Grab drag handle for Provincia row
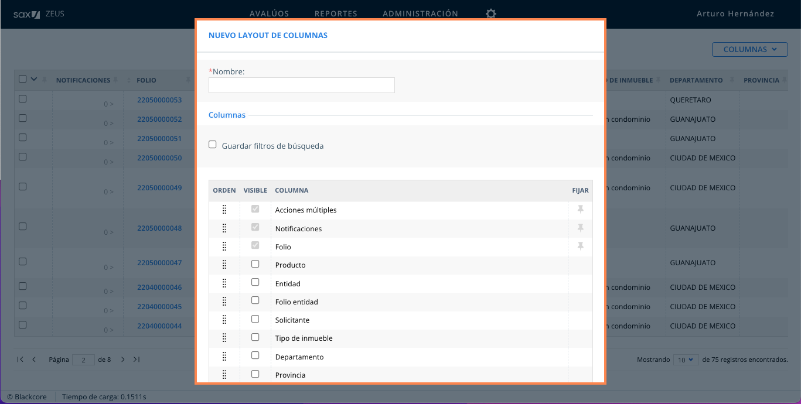This screenshot has width=801, height=404. [224, 375]
